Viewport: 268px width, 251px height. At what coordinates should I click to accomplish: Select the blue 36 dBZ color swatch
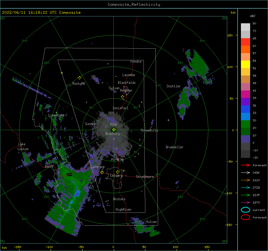(245, 109)
